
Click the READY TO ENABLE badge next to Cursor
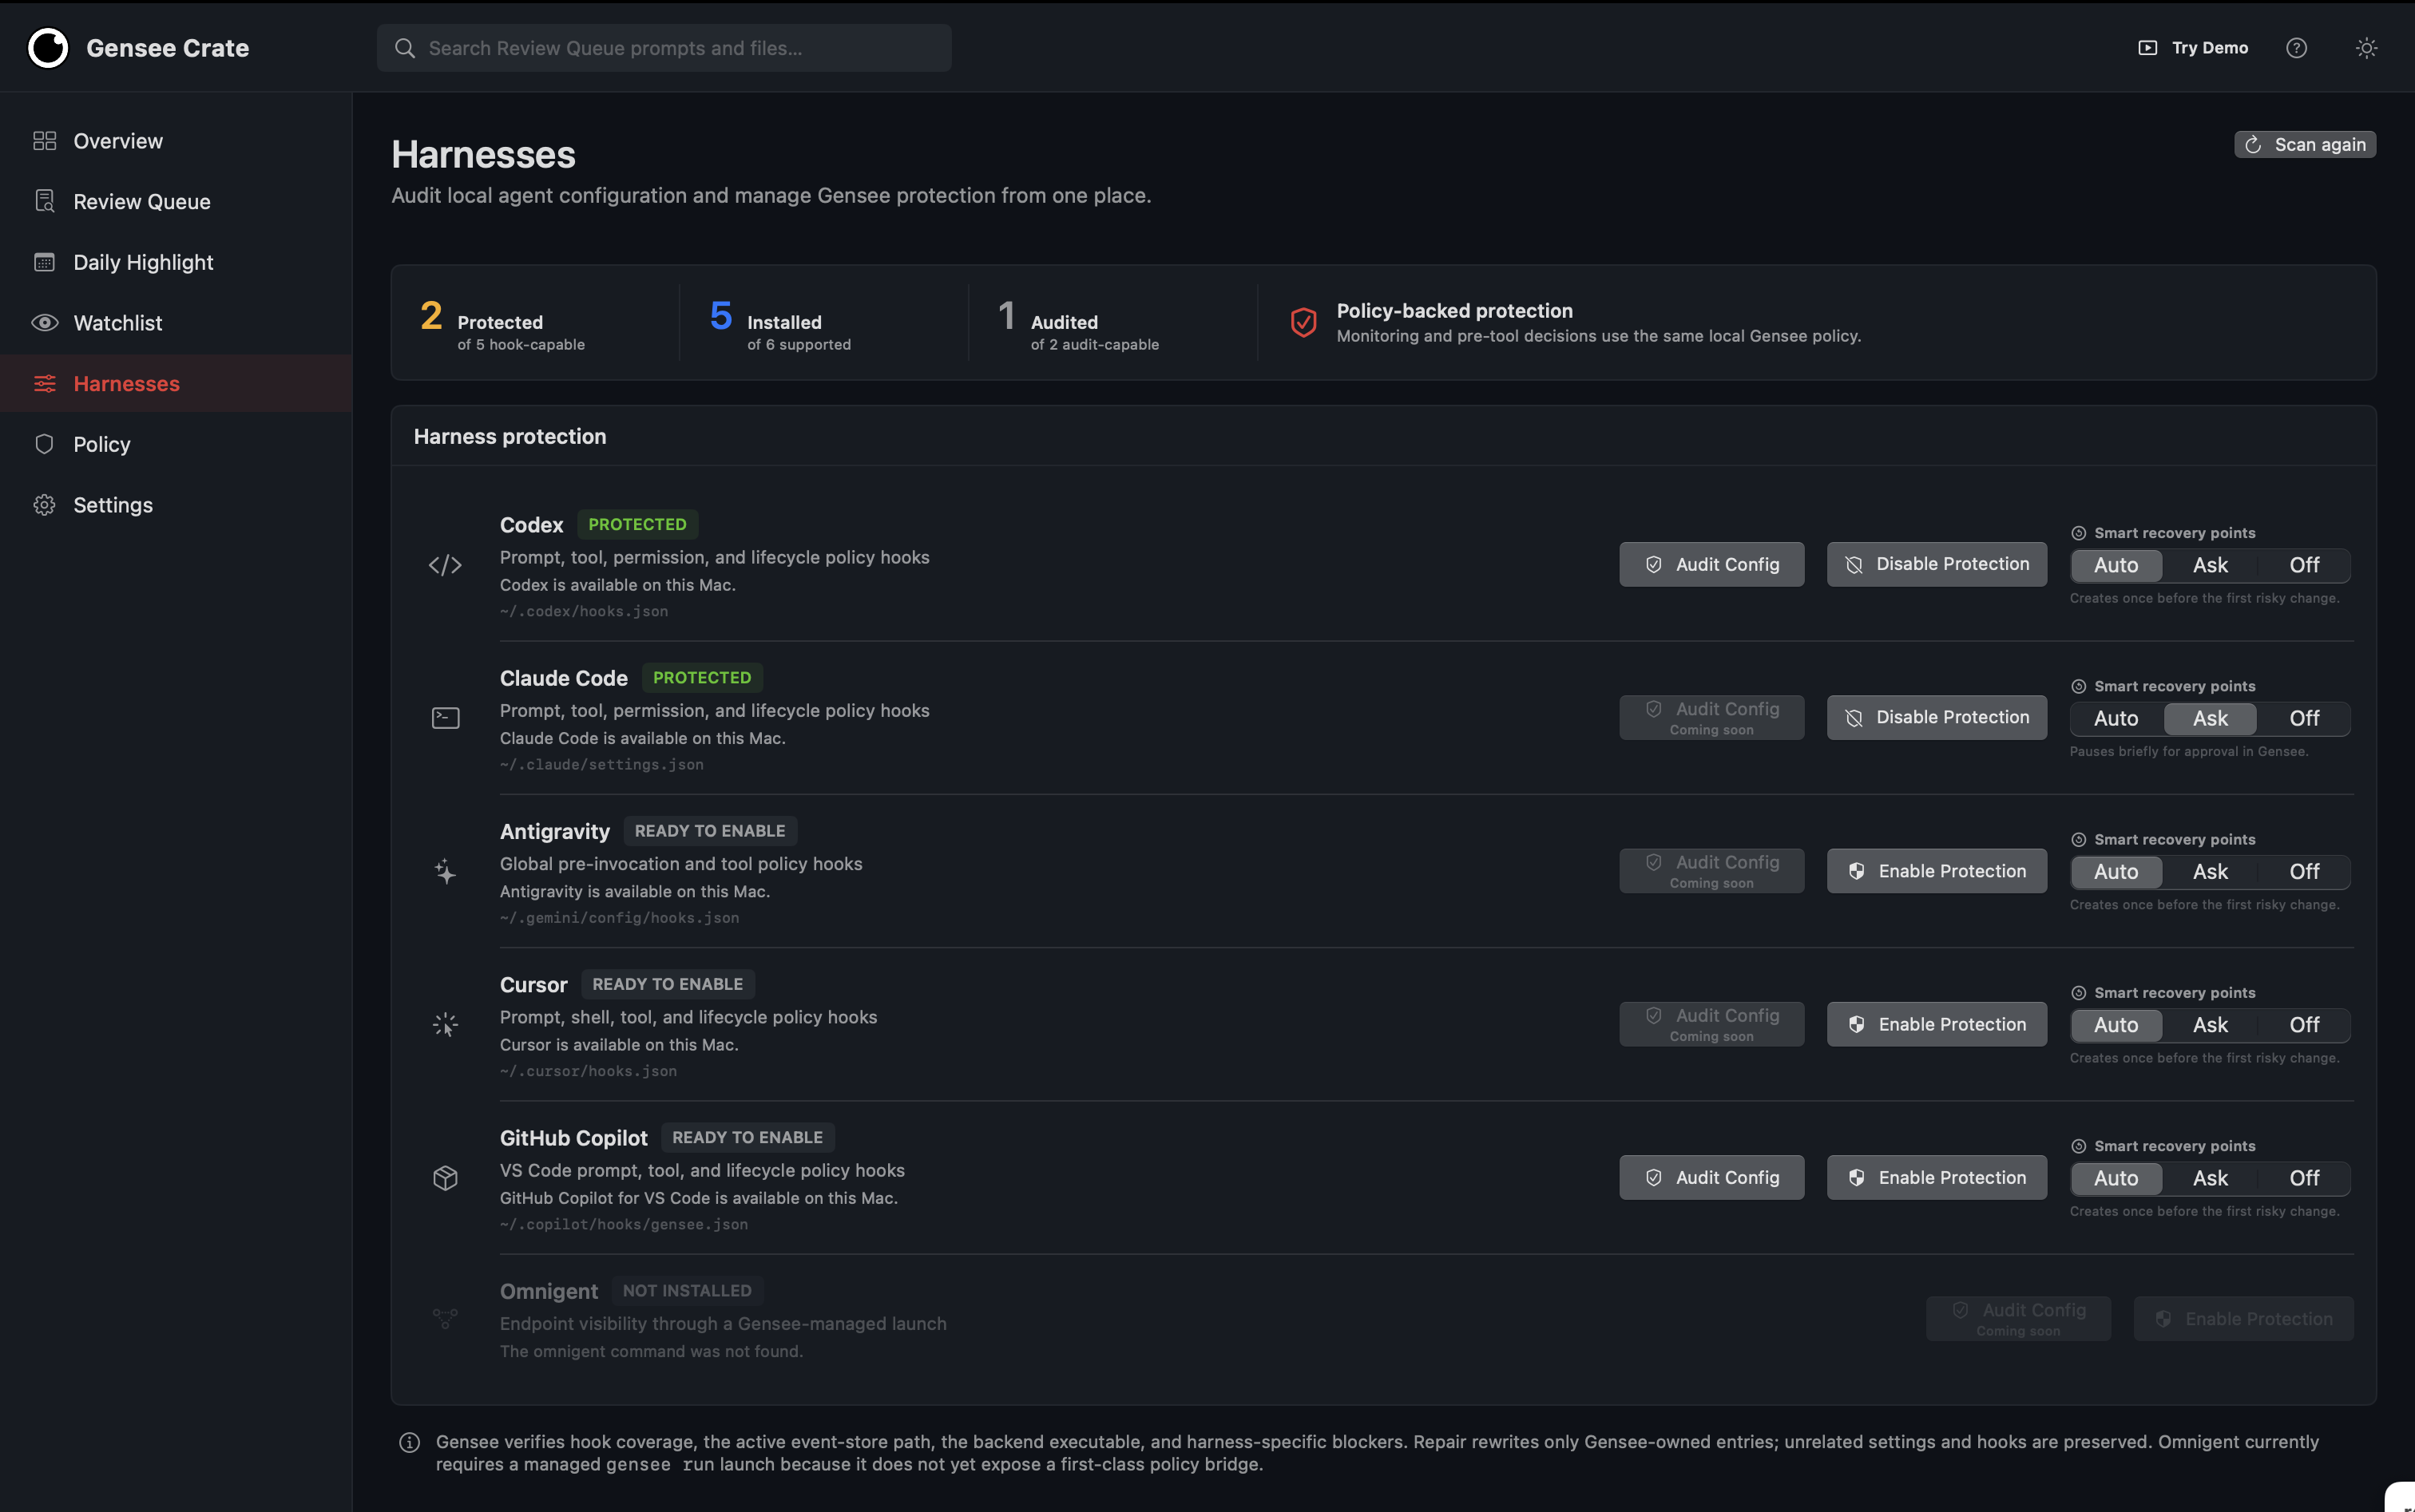tap(668, 984)
